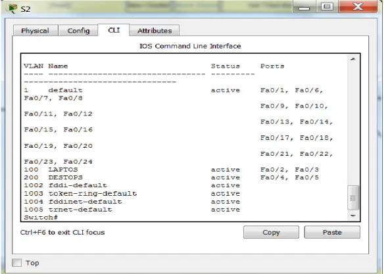Maximize the S2 window
Image resolution: width=384 pixels, height=274 pixels.
(327, 7)
